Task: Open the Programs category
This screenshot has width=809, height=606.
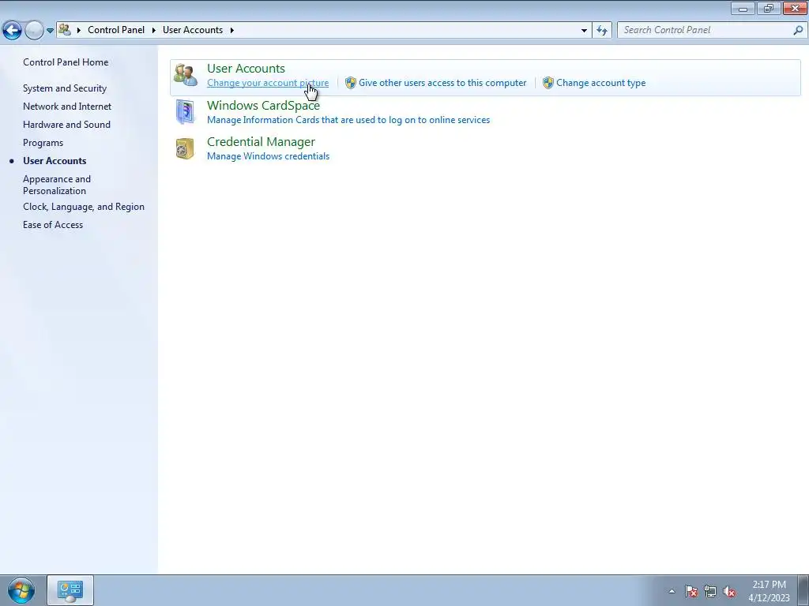Action: click(43, 143)
